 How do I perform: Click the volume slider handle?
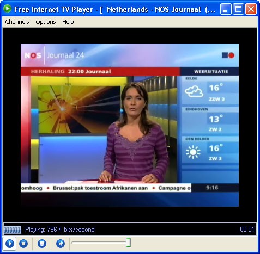click(128, 243)
